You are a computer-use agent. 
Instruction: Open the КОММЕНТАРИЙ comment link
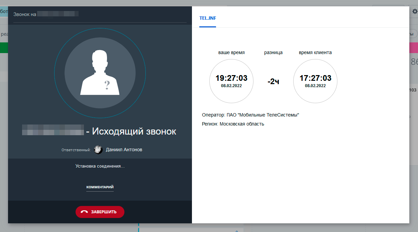pos(100,187)
